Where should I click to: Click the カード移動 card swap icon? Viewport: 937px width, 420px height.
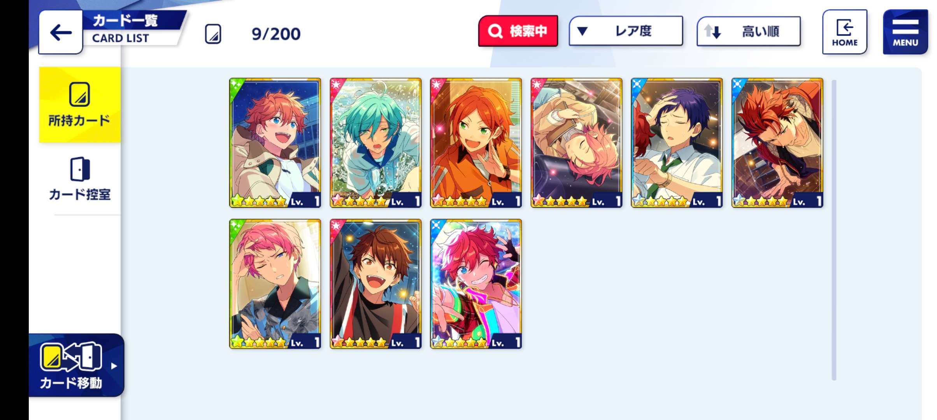(x=71, y=357)
